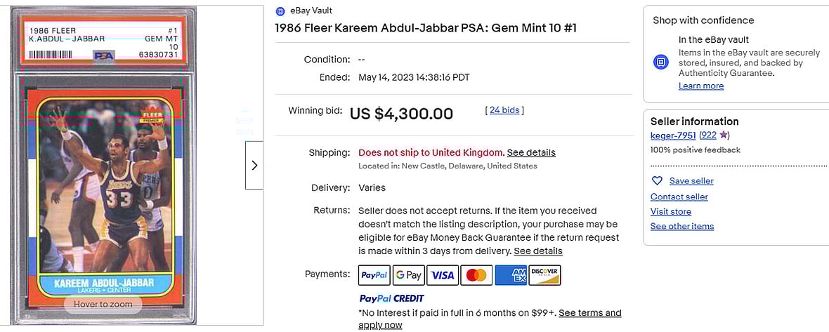Open the 24 bids history link
Screen dimensions: 829x332
pos(504,110)
